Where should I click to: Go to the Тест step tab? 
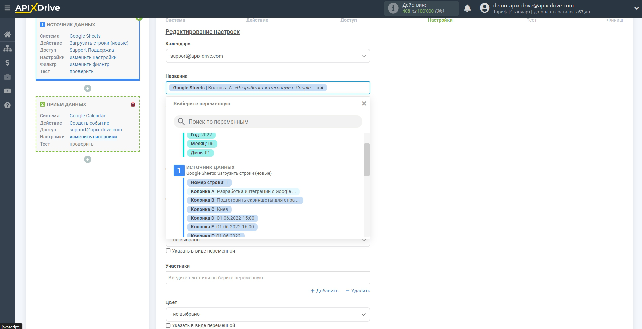point(531,20)
